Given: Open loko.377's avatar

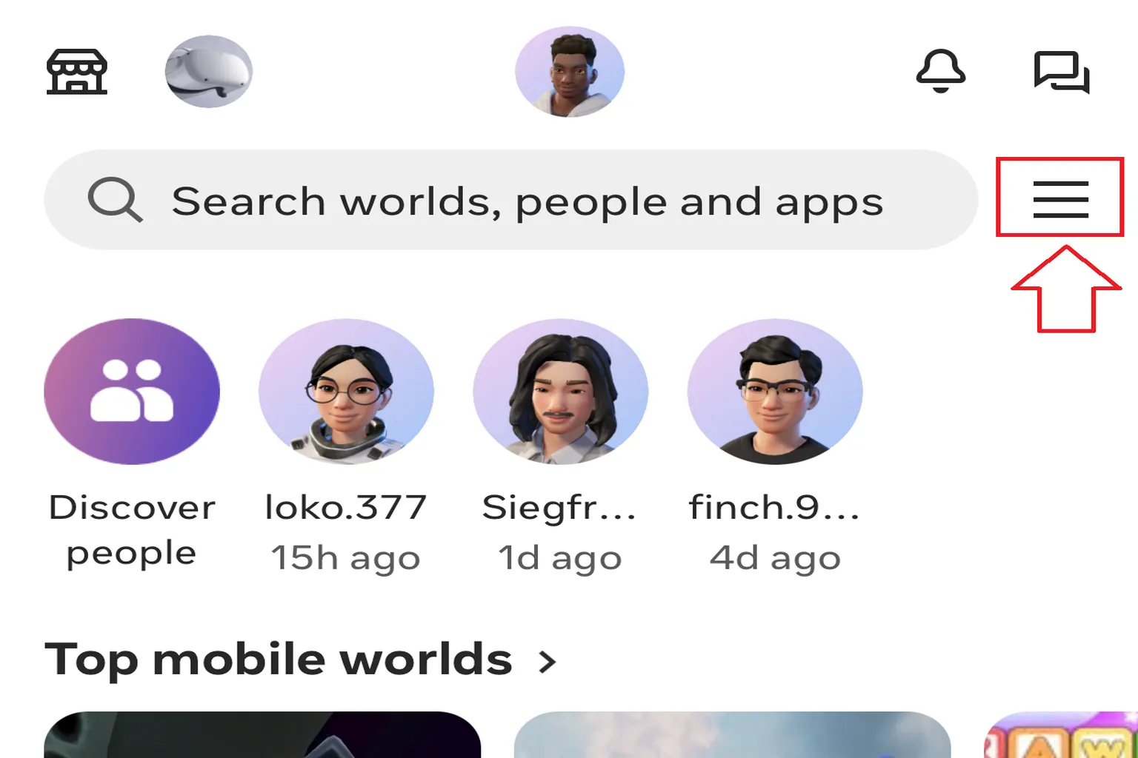Looking at the screenshot, I should [x=346, y=392].
